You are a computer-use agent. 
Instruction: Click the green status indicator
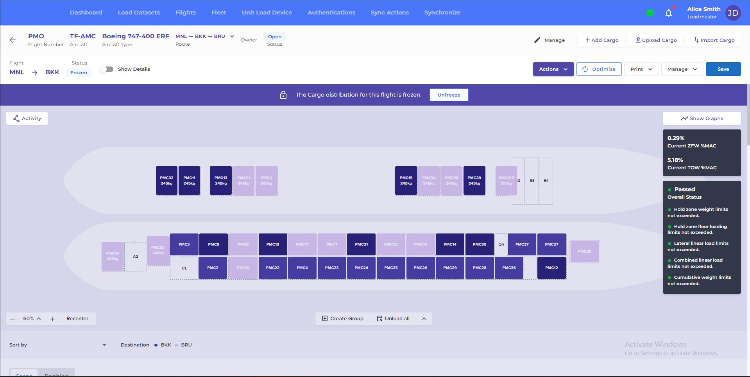[x=650, y=13]
